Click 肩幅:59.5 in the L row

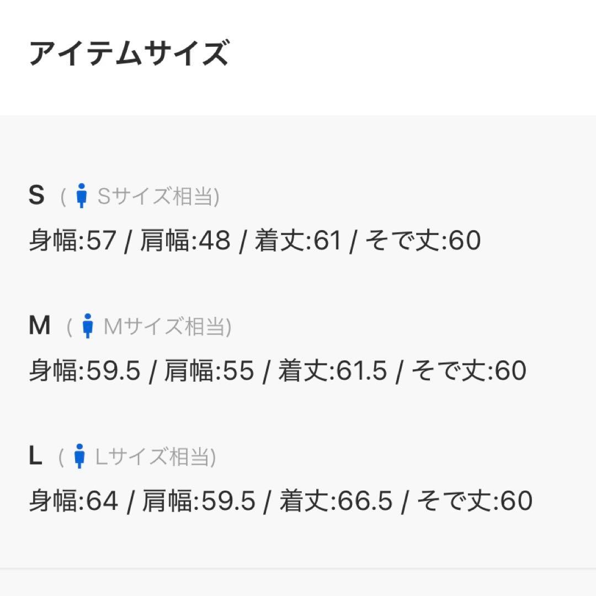pyautogui.click(x=199, y=501)
